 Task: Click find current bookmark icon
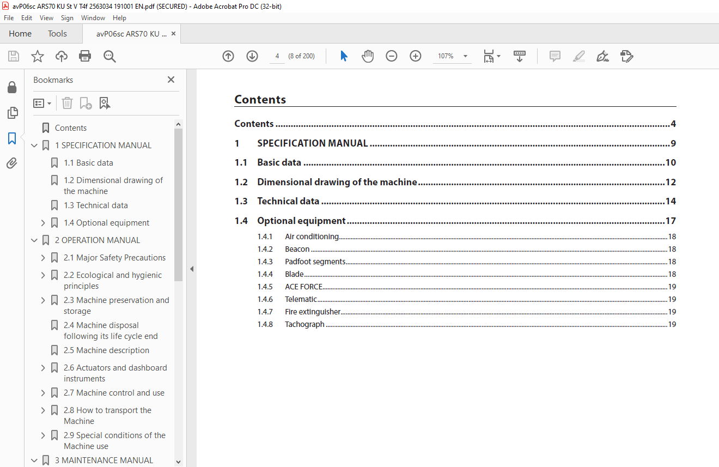click(105, 103)
